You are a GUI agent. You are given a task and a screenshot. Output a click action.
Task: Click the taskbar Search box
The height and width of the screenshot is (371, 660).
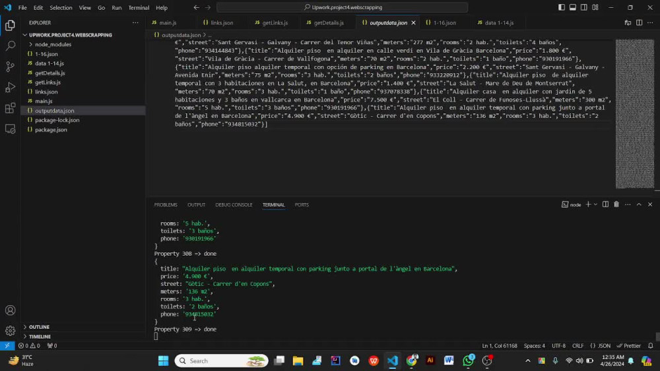coord(221,360)
